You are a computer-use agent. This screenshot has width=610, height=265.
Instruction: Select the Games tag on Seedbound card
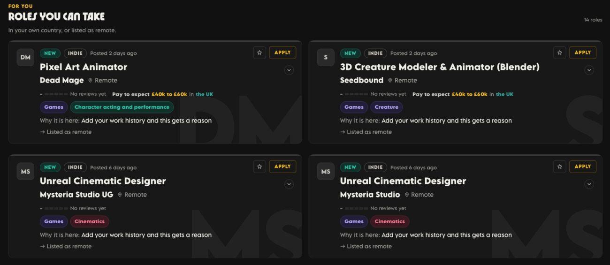pyautogui.click(x=354, y=107)
